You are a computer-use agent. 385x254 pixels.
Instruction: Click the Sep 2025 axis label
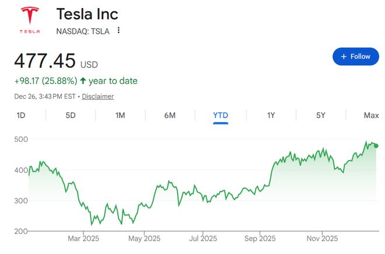(260, 238)
